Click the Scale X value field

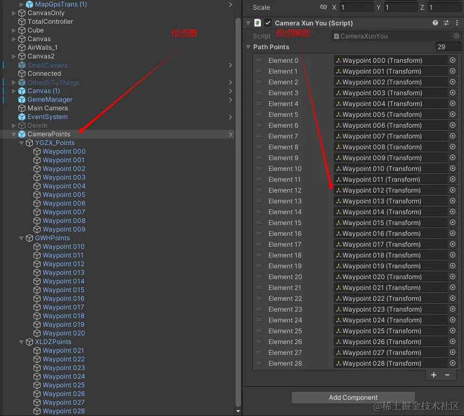point(357,7)
